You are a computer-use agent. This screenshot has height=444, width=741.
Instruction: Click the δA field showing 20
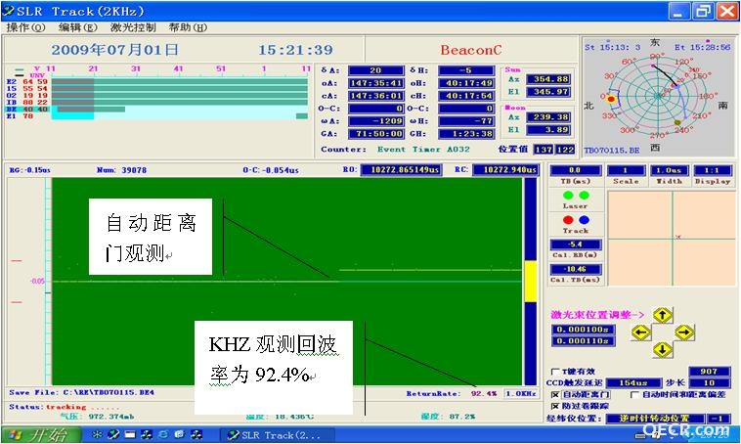pos(375,70)
